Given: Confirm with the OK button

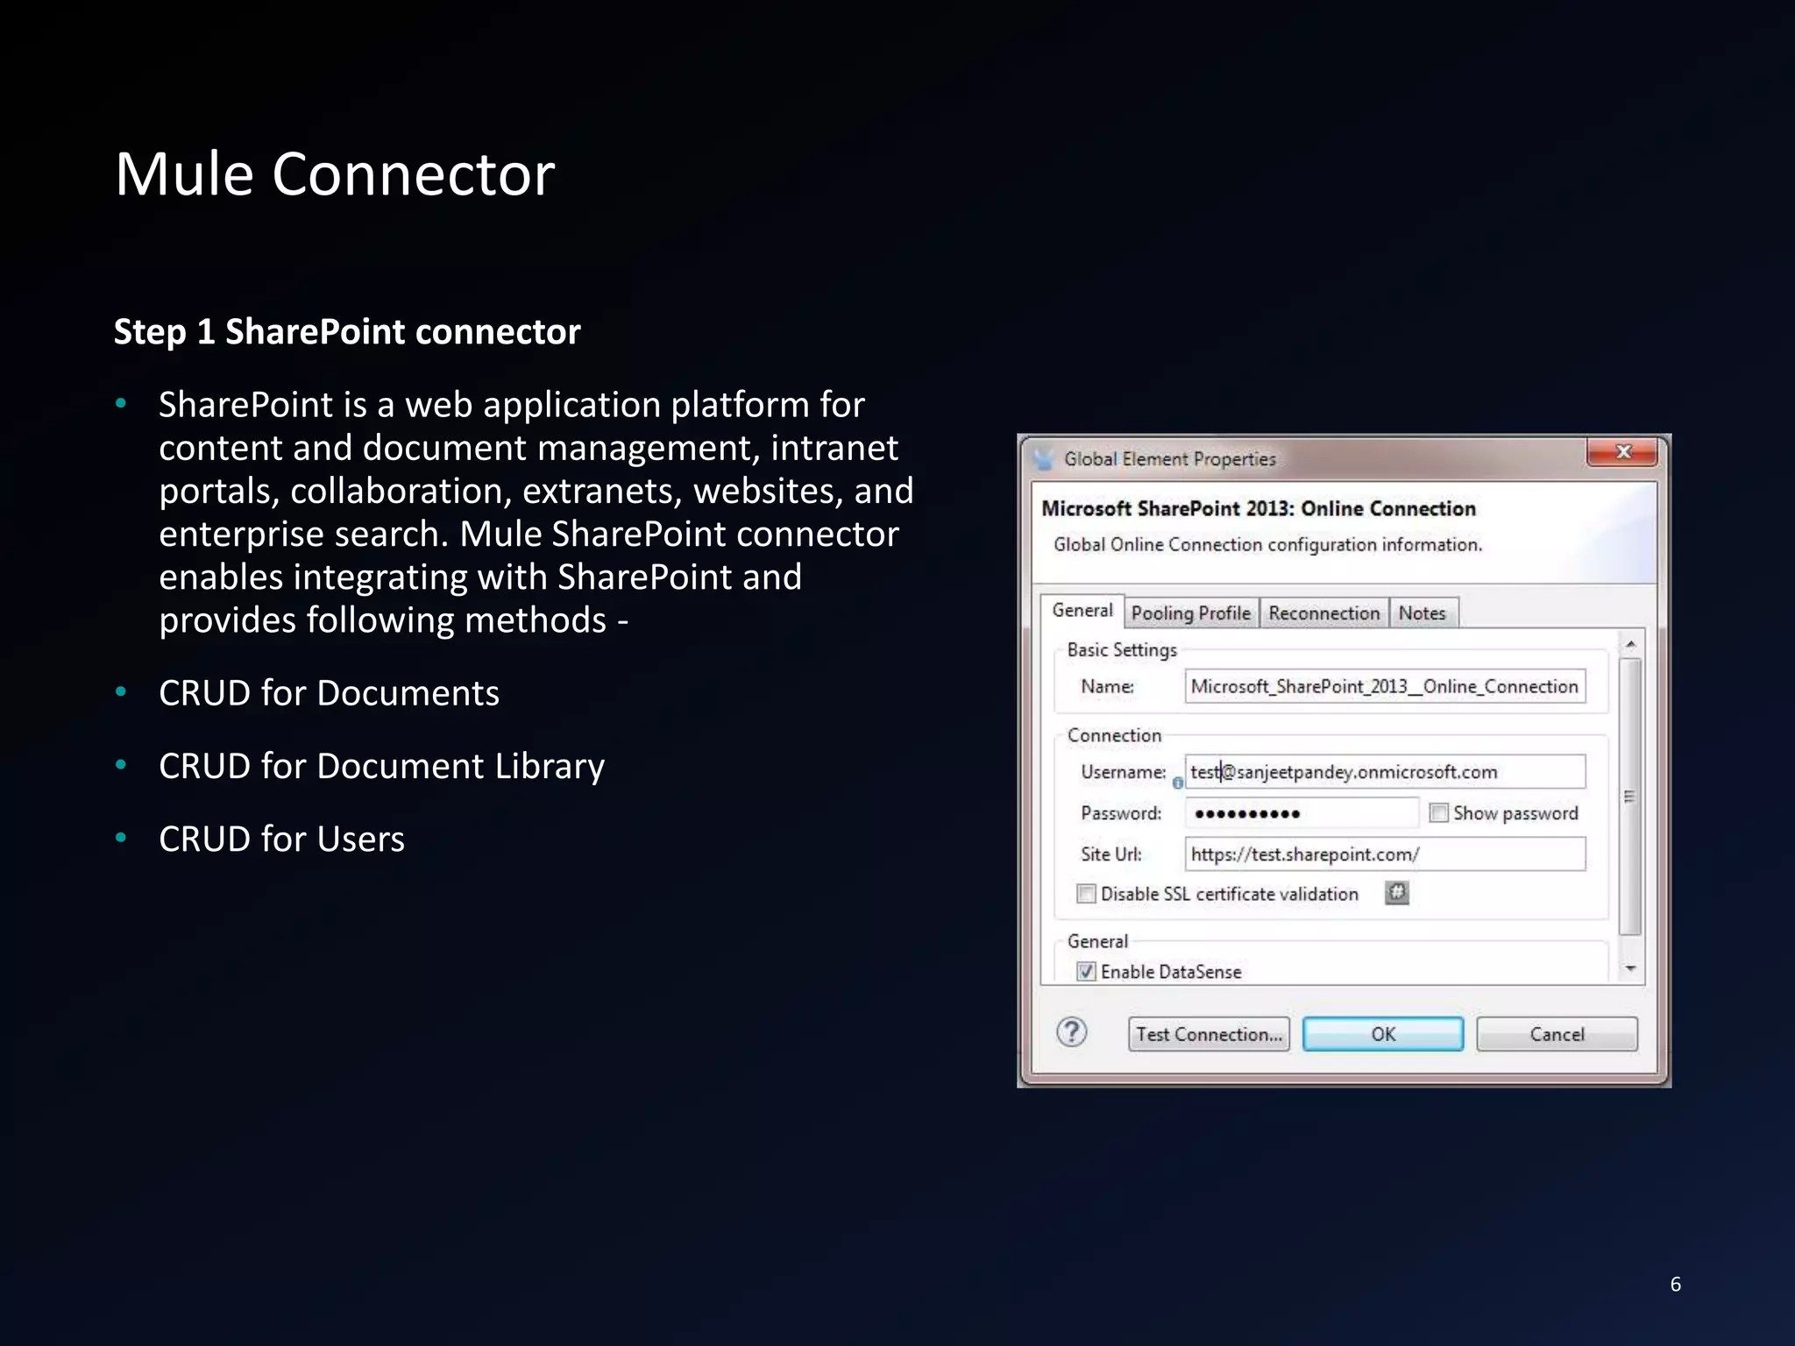Looking at the screenshot, I should click(1383, 1034).
